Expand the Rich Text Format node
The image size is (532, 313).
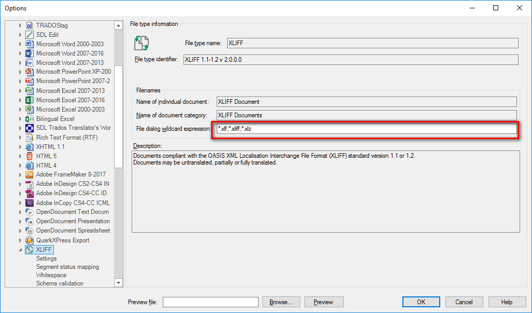click(x=20, y=138)
